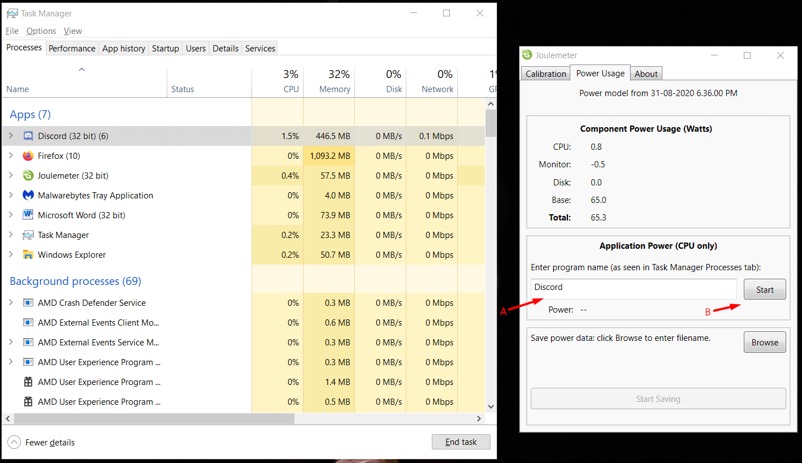The width and height of the screenshot is (802, 463).
Task: Click the Malwarebytes Tray Application icon
Action: point(28,196)
